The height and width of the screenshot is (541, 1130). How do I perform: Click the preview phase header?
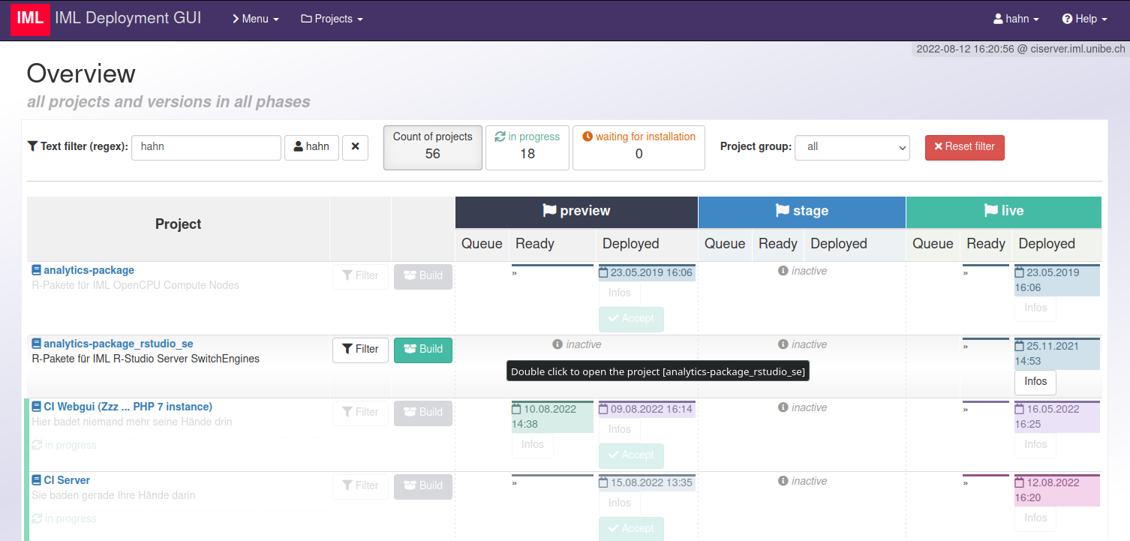click(576, 212)
